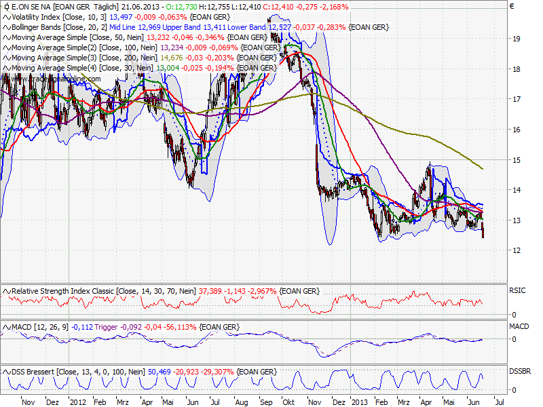Select the Moving Average Simple (50) icon
The height and width of the screenshot is (407, 543).
[x=7, y=37]
